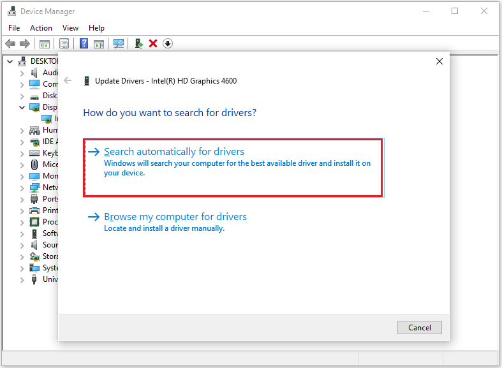Viewport: 502px width, 368px height.
Task: Expand the Universal Serial Bus node
Action: tap(22, 280)
